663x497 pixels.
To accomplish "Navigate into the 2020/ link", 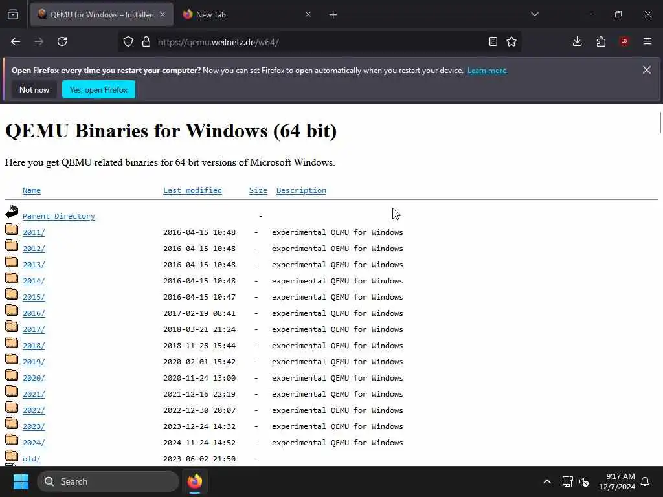I will 34,378.
